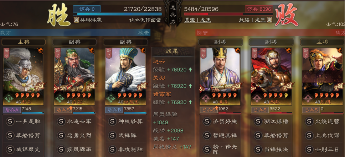
Task: Click the alliance emblem next to 扶摇｜龙王
Action: 269,20
